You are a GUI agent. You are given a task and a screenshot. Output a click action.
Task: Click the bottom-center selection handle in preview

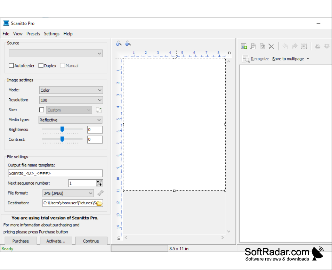click(174, 191)
